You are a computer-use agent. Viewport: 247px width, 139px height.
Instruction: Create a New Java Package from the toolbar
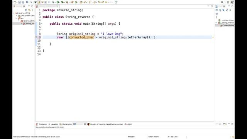[72, 2]
